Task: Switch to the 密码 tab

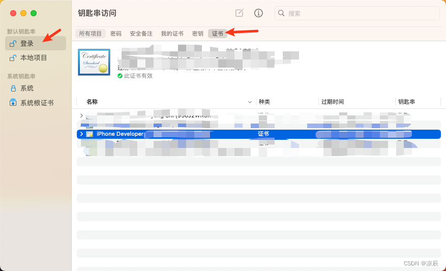Action: click(x=116, y=34)
